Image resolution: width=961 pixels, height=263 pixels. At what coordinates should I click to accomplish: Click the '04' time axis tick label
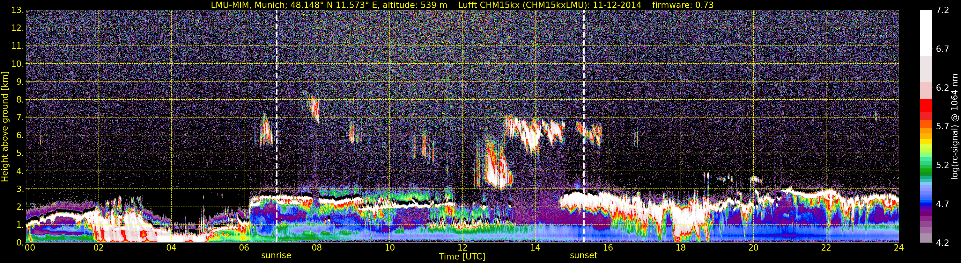(x=171, y=248)
